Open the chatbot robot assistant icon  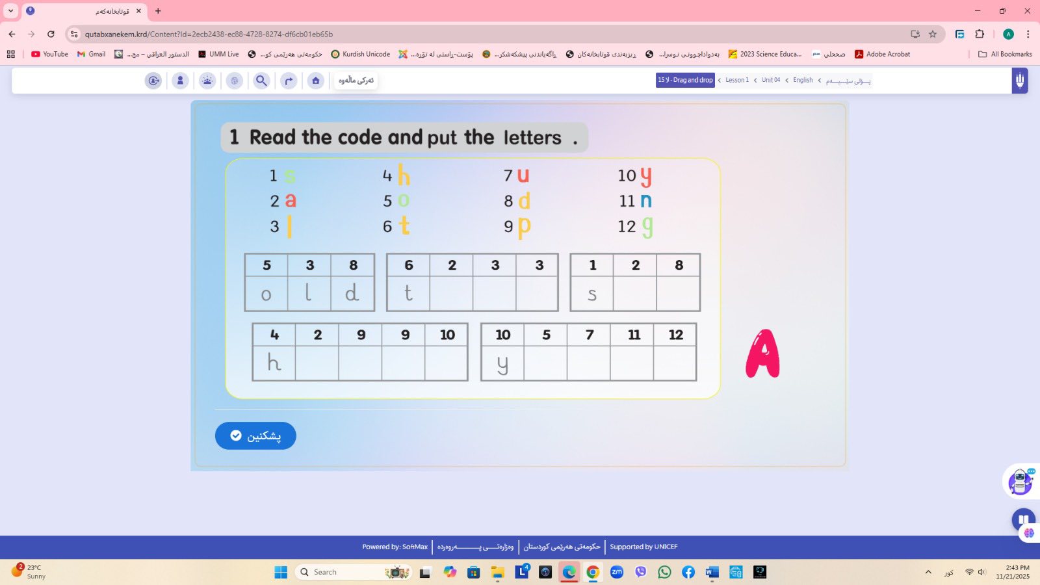click(1020, 481)
